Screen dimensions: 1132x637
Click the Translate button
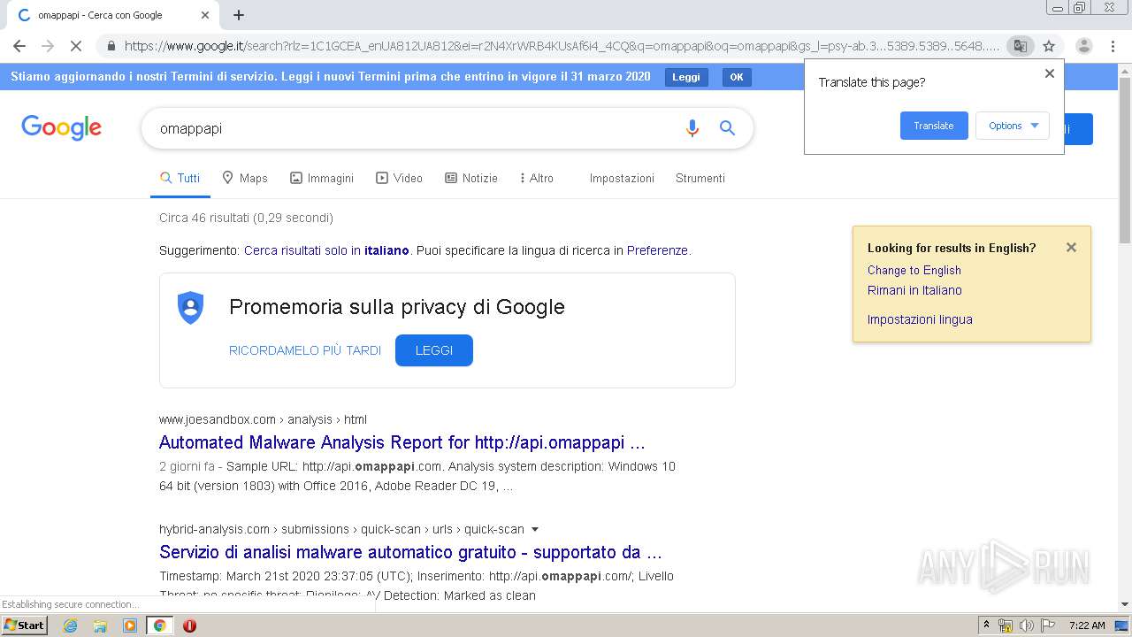coord(934,126)
